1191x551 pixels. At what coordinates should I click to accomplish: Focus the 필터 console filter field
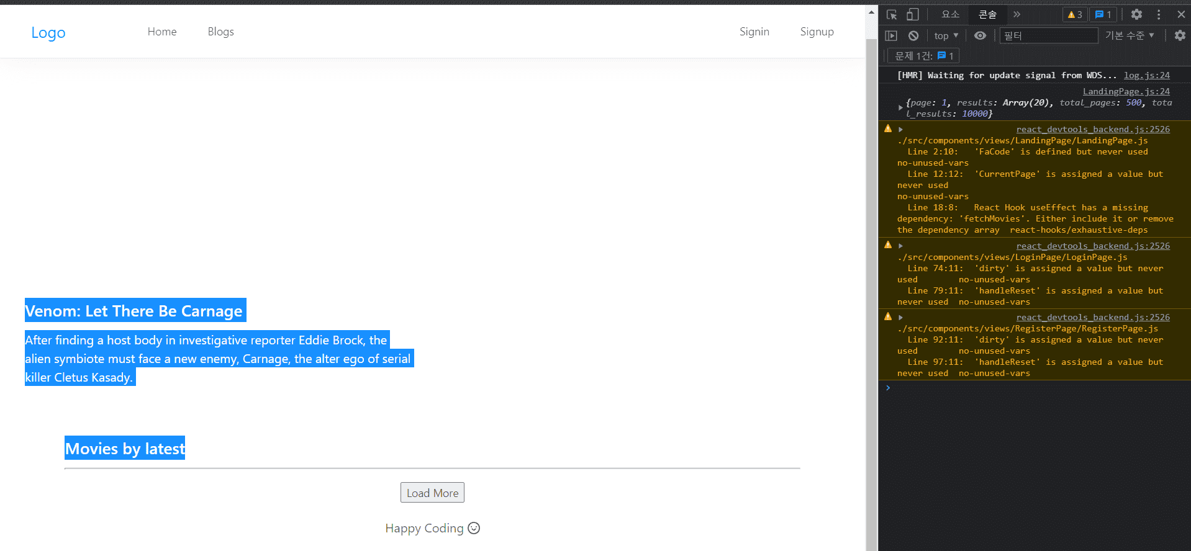click(1048, 35)
